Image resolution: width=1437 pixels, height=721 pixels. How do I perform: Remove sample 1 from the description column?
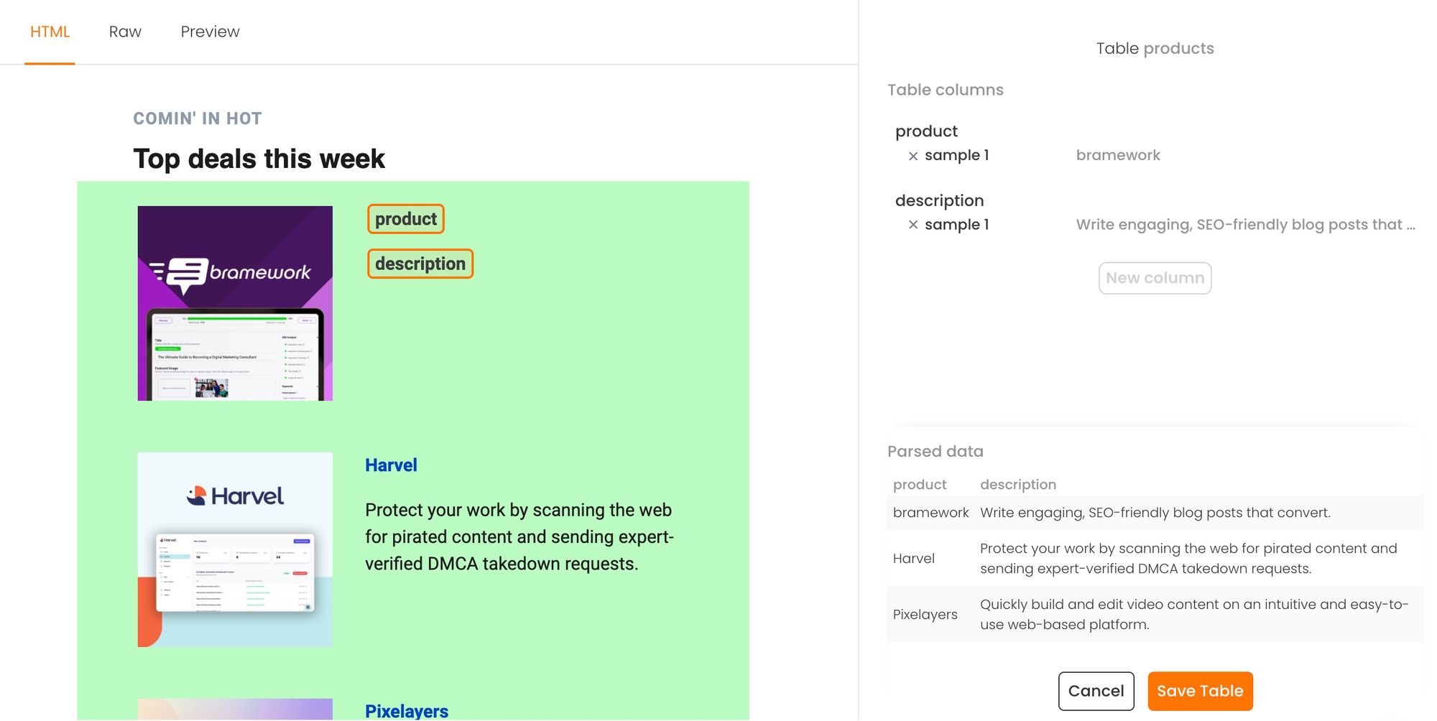(913, 224)
